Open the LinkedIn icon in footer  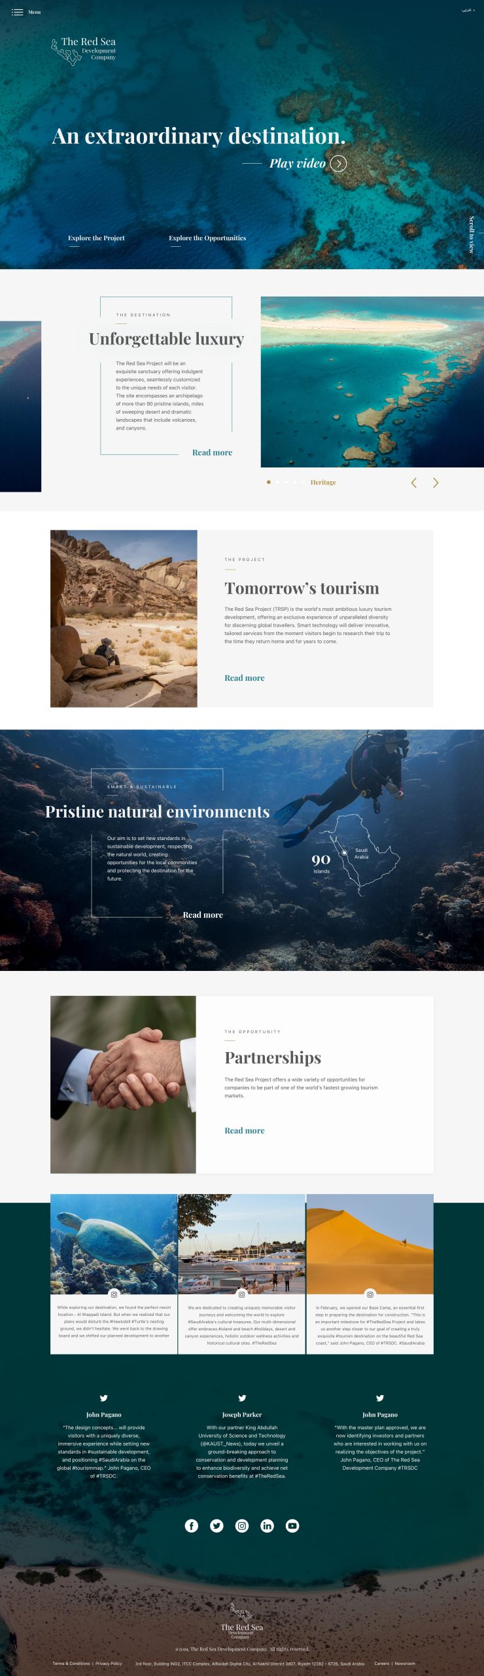coord(267,1525)
